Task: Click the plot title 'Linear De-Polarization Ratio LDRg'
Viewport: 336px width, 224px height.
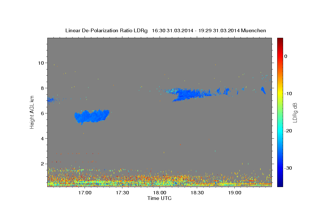Action: coord(106,31)
